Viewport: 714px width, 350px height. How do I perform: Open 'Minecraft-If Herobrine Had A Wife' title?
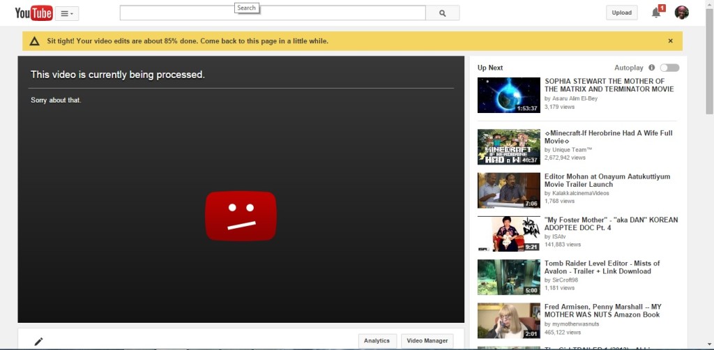point(608,137)
